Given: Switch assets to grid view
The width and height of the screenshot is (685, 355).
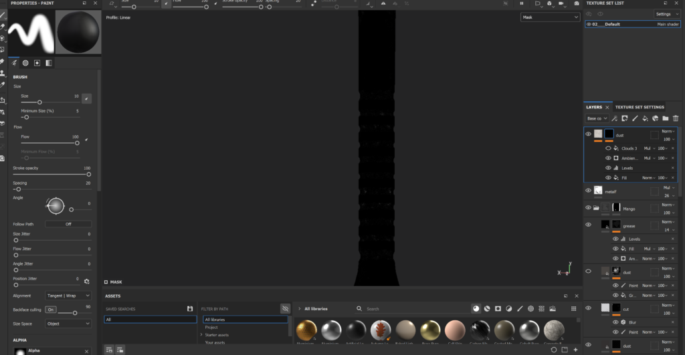Looking at the screenshot, I should (x=573, y=309).
